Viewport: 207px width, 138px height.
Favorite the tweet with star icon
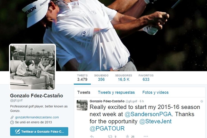point(127,136)
